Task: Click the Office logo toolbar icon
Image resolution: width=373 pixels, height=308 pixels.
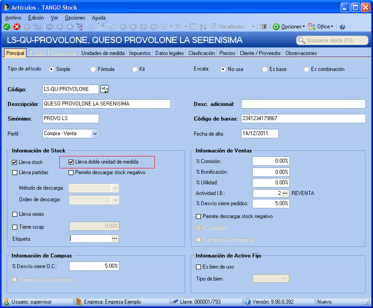Action: point(311,27)
